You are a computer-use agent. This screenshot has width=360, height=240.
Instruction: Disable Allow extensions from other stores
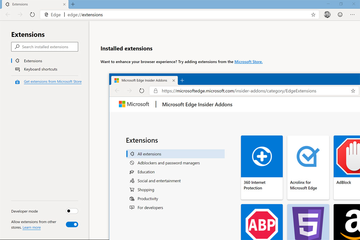pos(72,224)
